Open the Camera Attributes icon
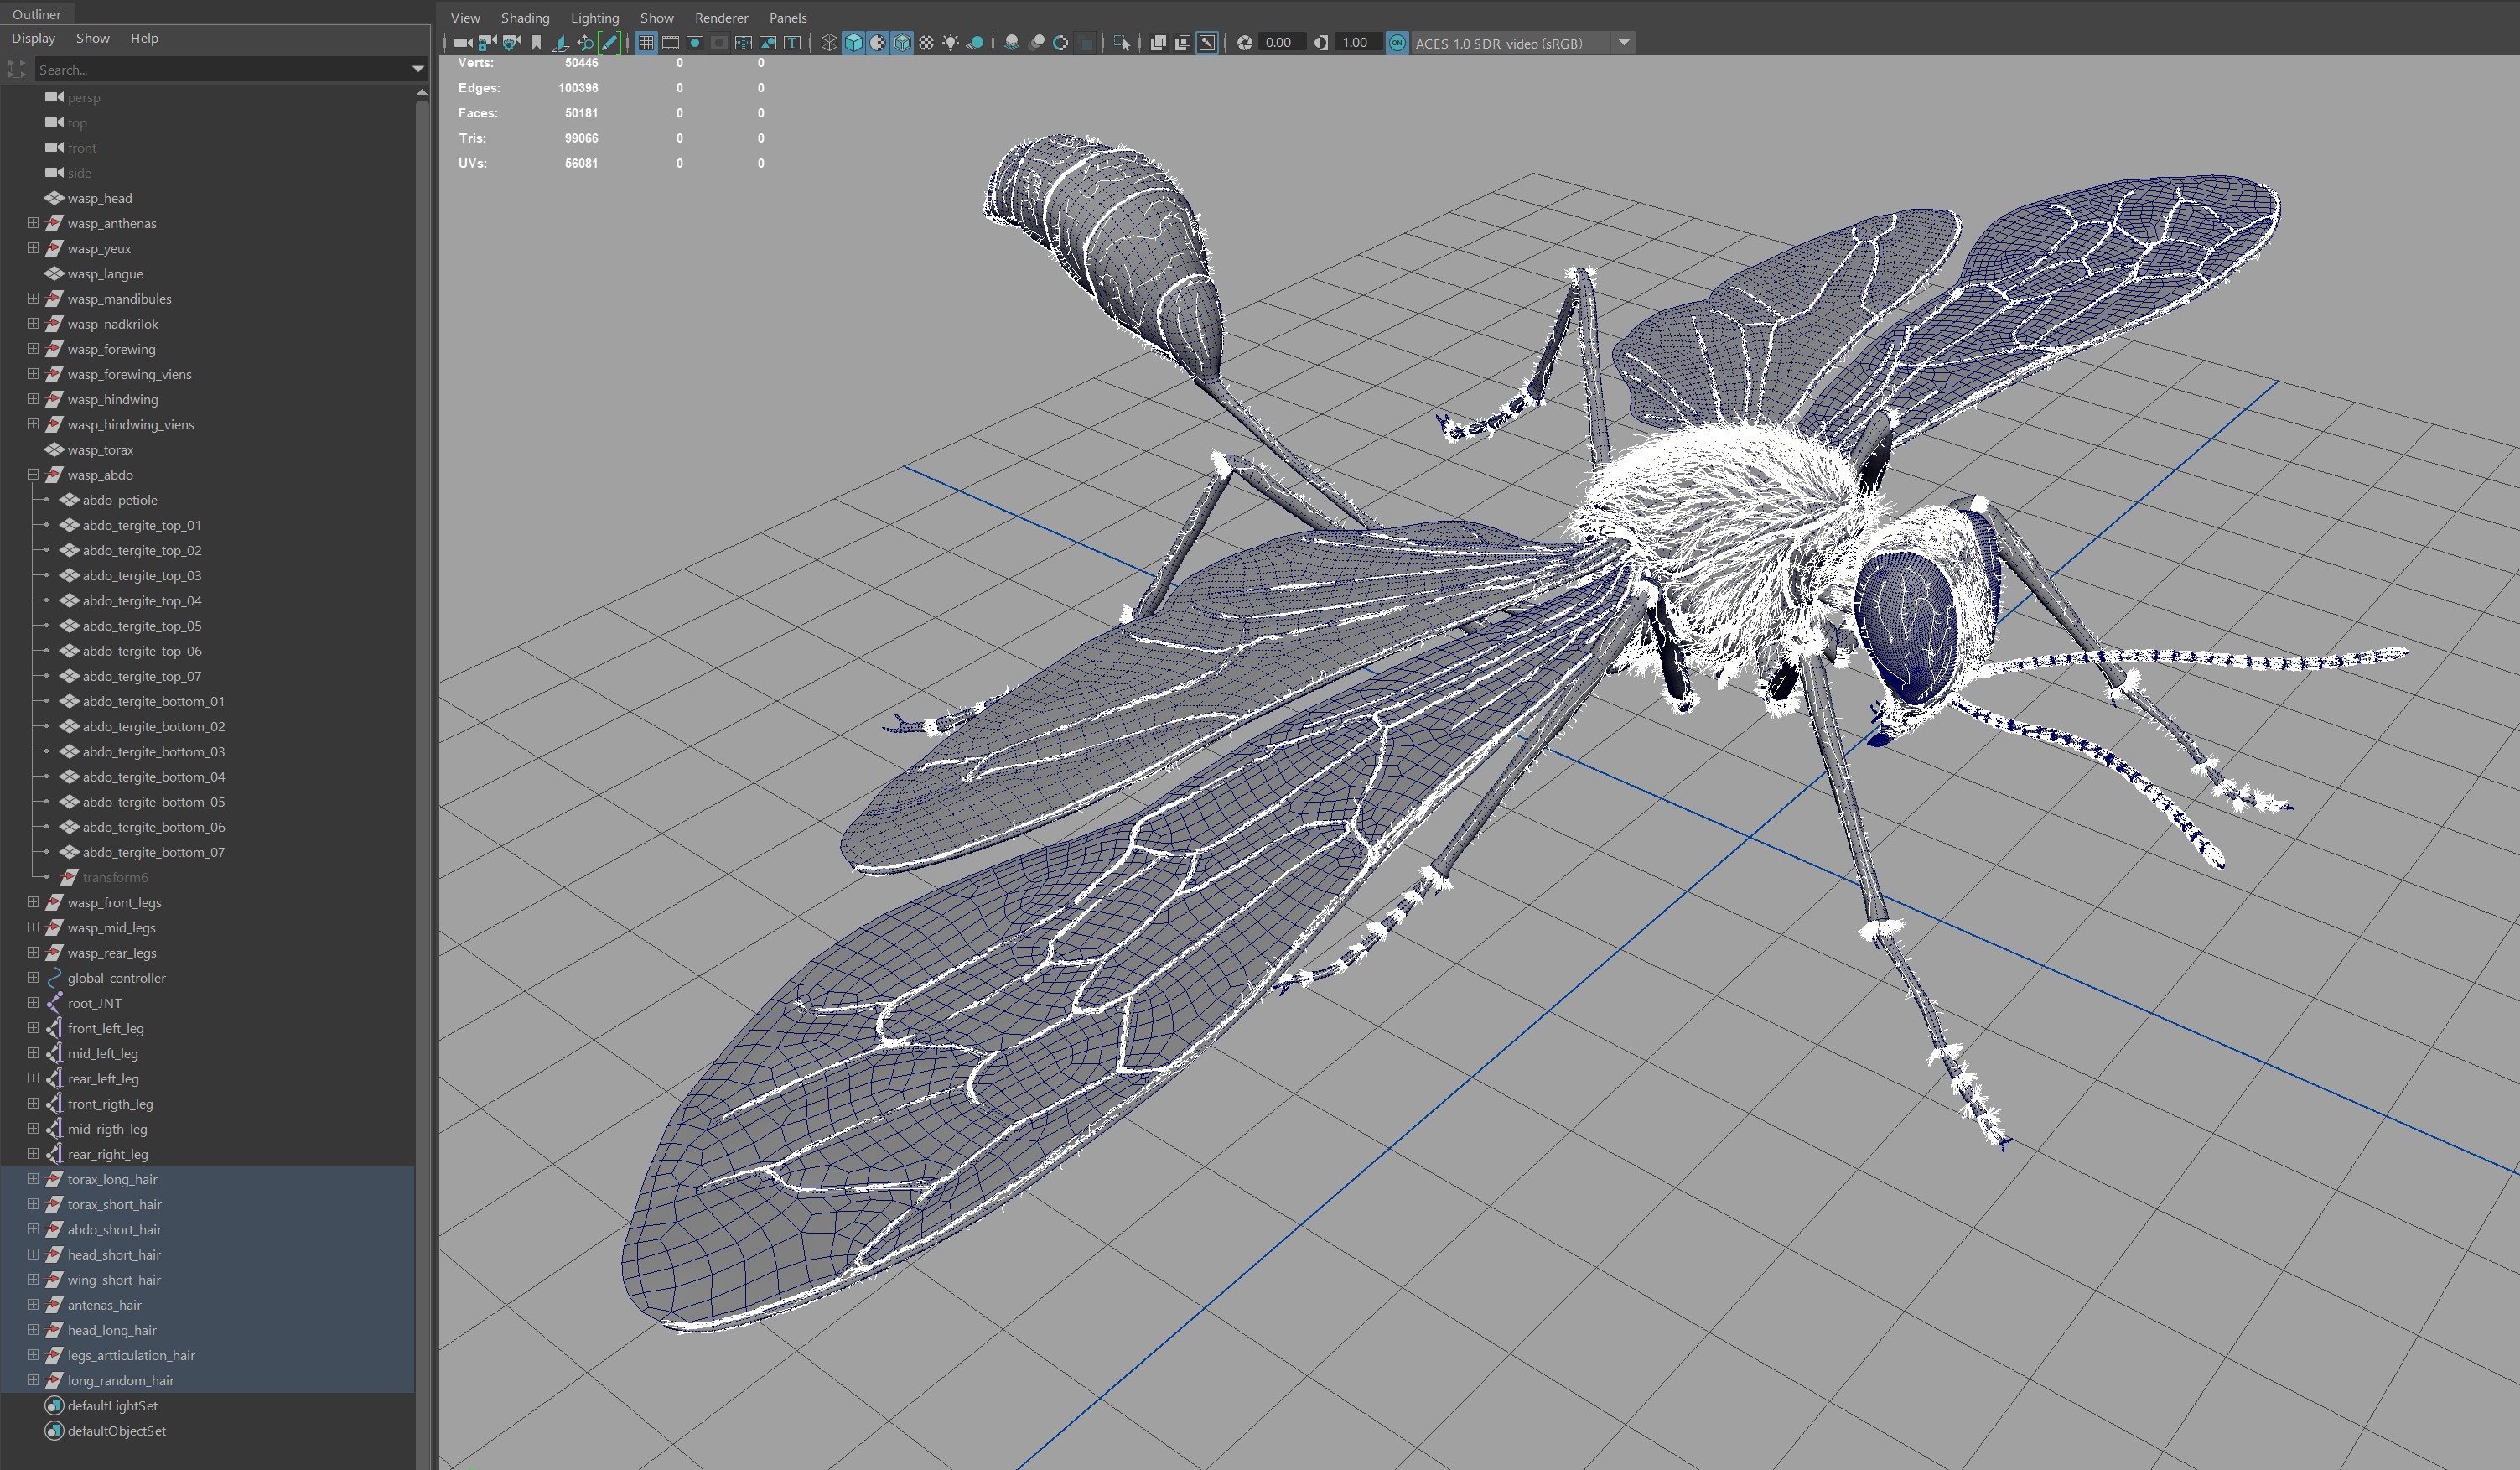This screenshot has width=2520, height=1470. [511, 43]
